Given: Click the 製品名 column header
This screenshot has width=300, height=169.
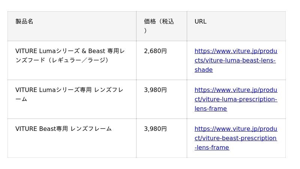Looking at the screenshot, I should [24, 22].
